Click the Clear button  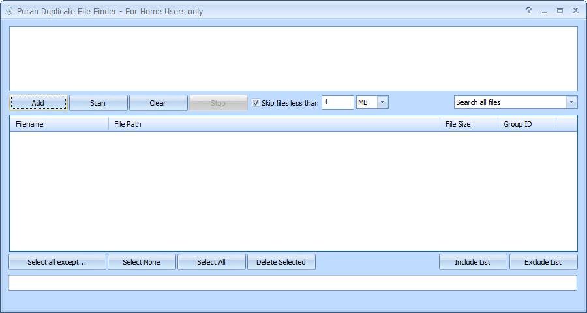(158, 102)
